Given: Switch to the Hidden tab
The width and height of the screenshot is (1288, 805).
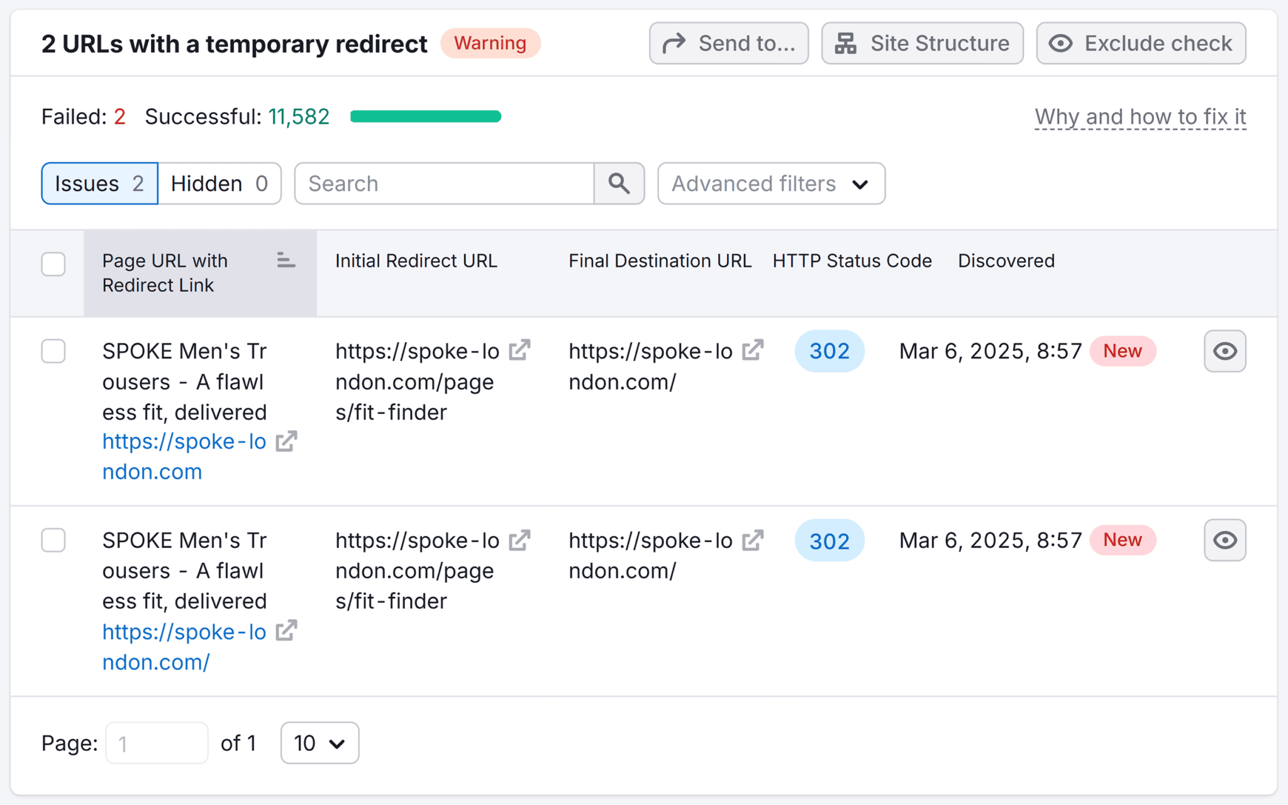Looking at the screenshot, I should pyautogui.click(x=220, y=183).
